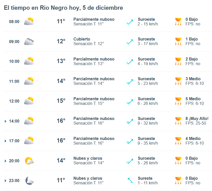212x191 pixels.
Task: Click the southeast wind arrow at 23:00
Action: coord(130,180)
